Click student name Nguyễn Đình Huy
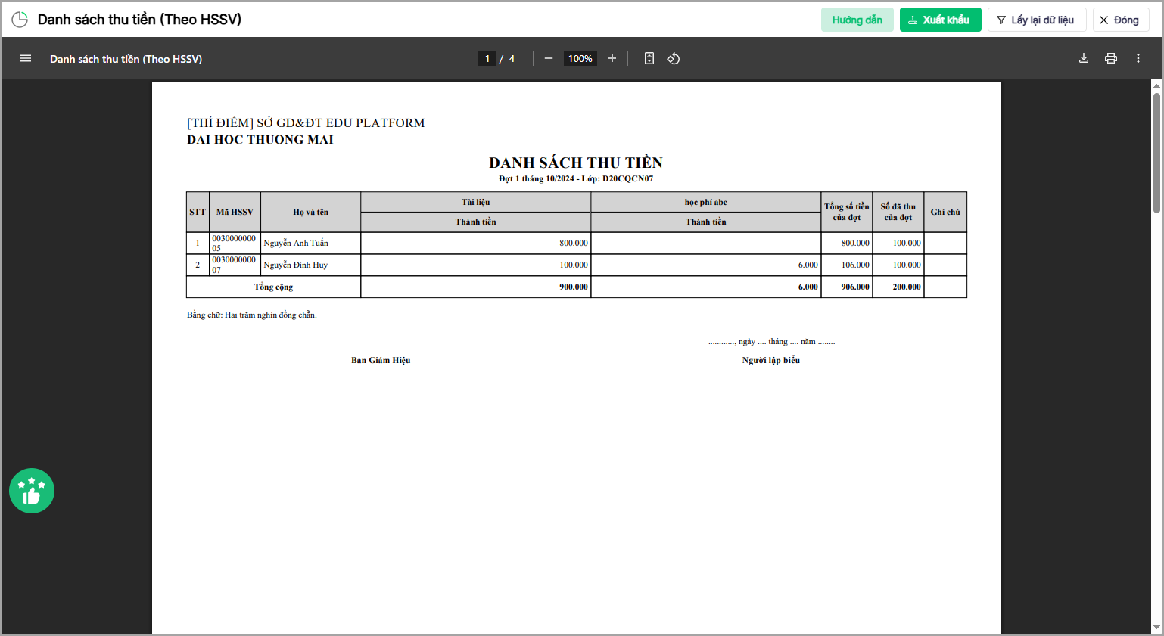Screen dimensions: 1164x636 296,265
